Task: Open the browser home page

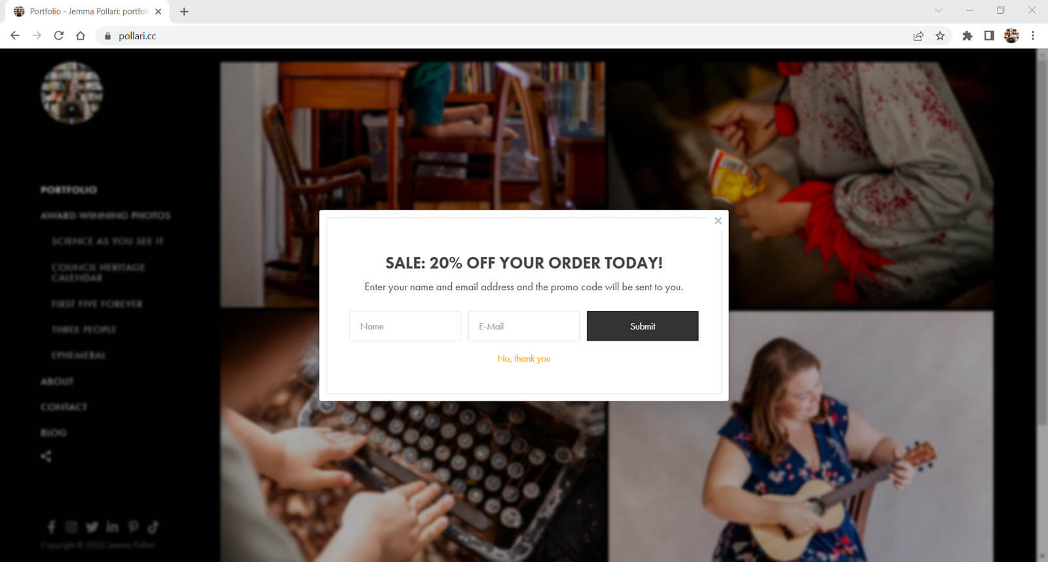Action: pyautogui.click(x=81, y=36)
